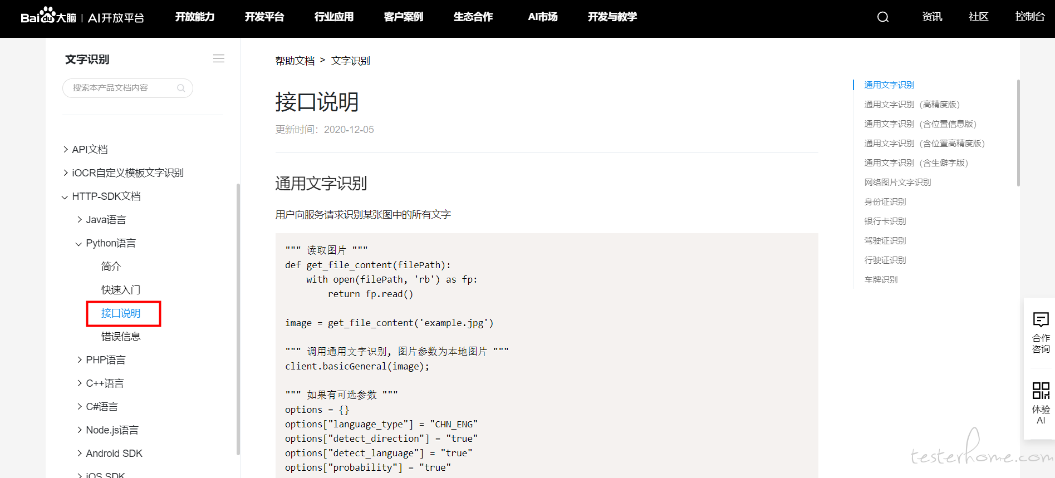Open the 开发平台 menu

[264, 17]
